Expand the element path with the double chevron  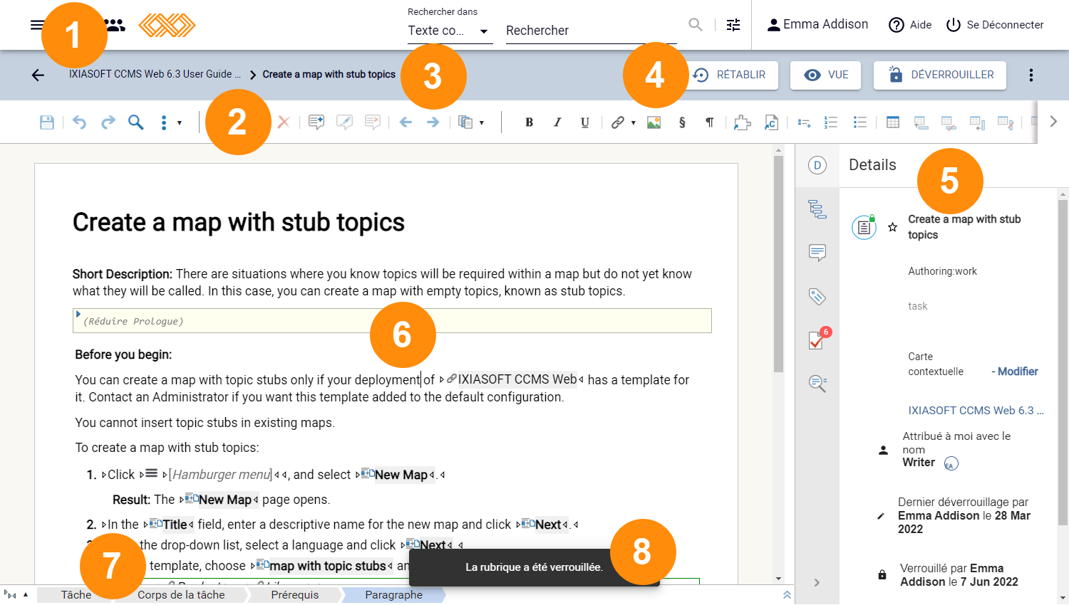[787, 594]
